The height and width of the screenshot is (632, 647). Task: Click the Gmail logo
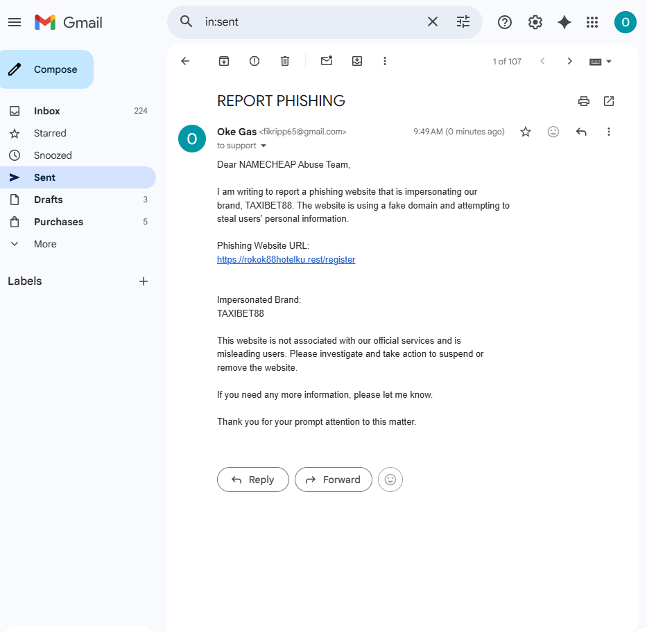coord(69,22)
